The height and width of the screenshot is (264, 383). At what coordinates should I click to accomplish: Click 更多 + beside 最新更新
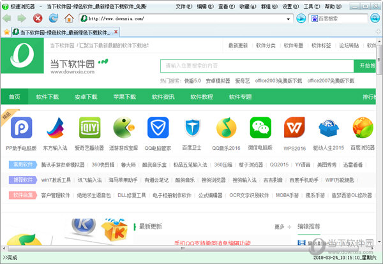coord(283,227)
